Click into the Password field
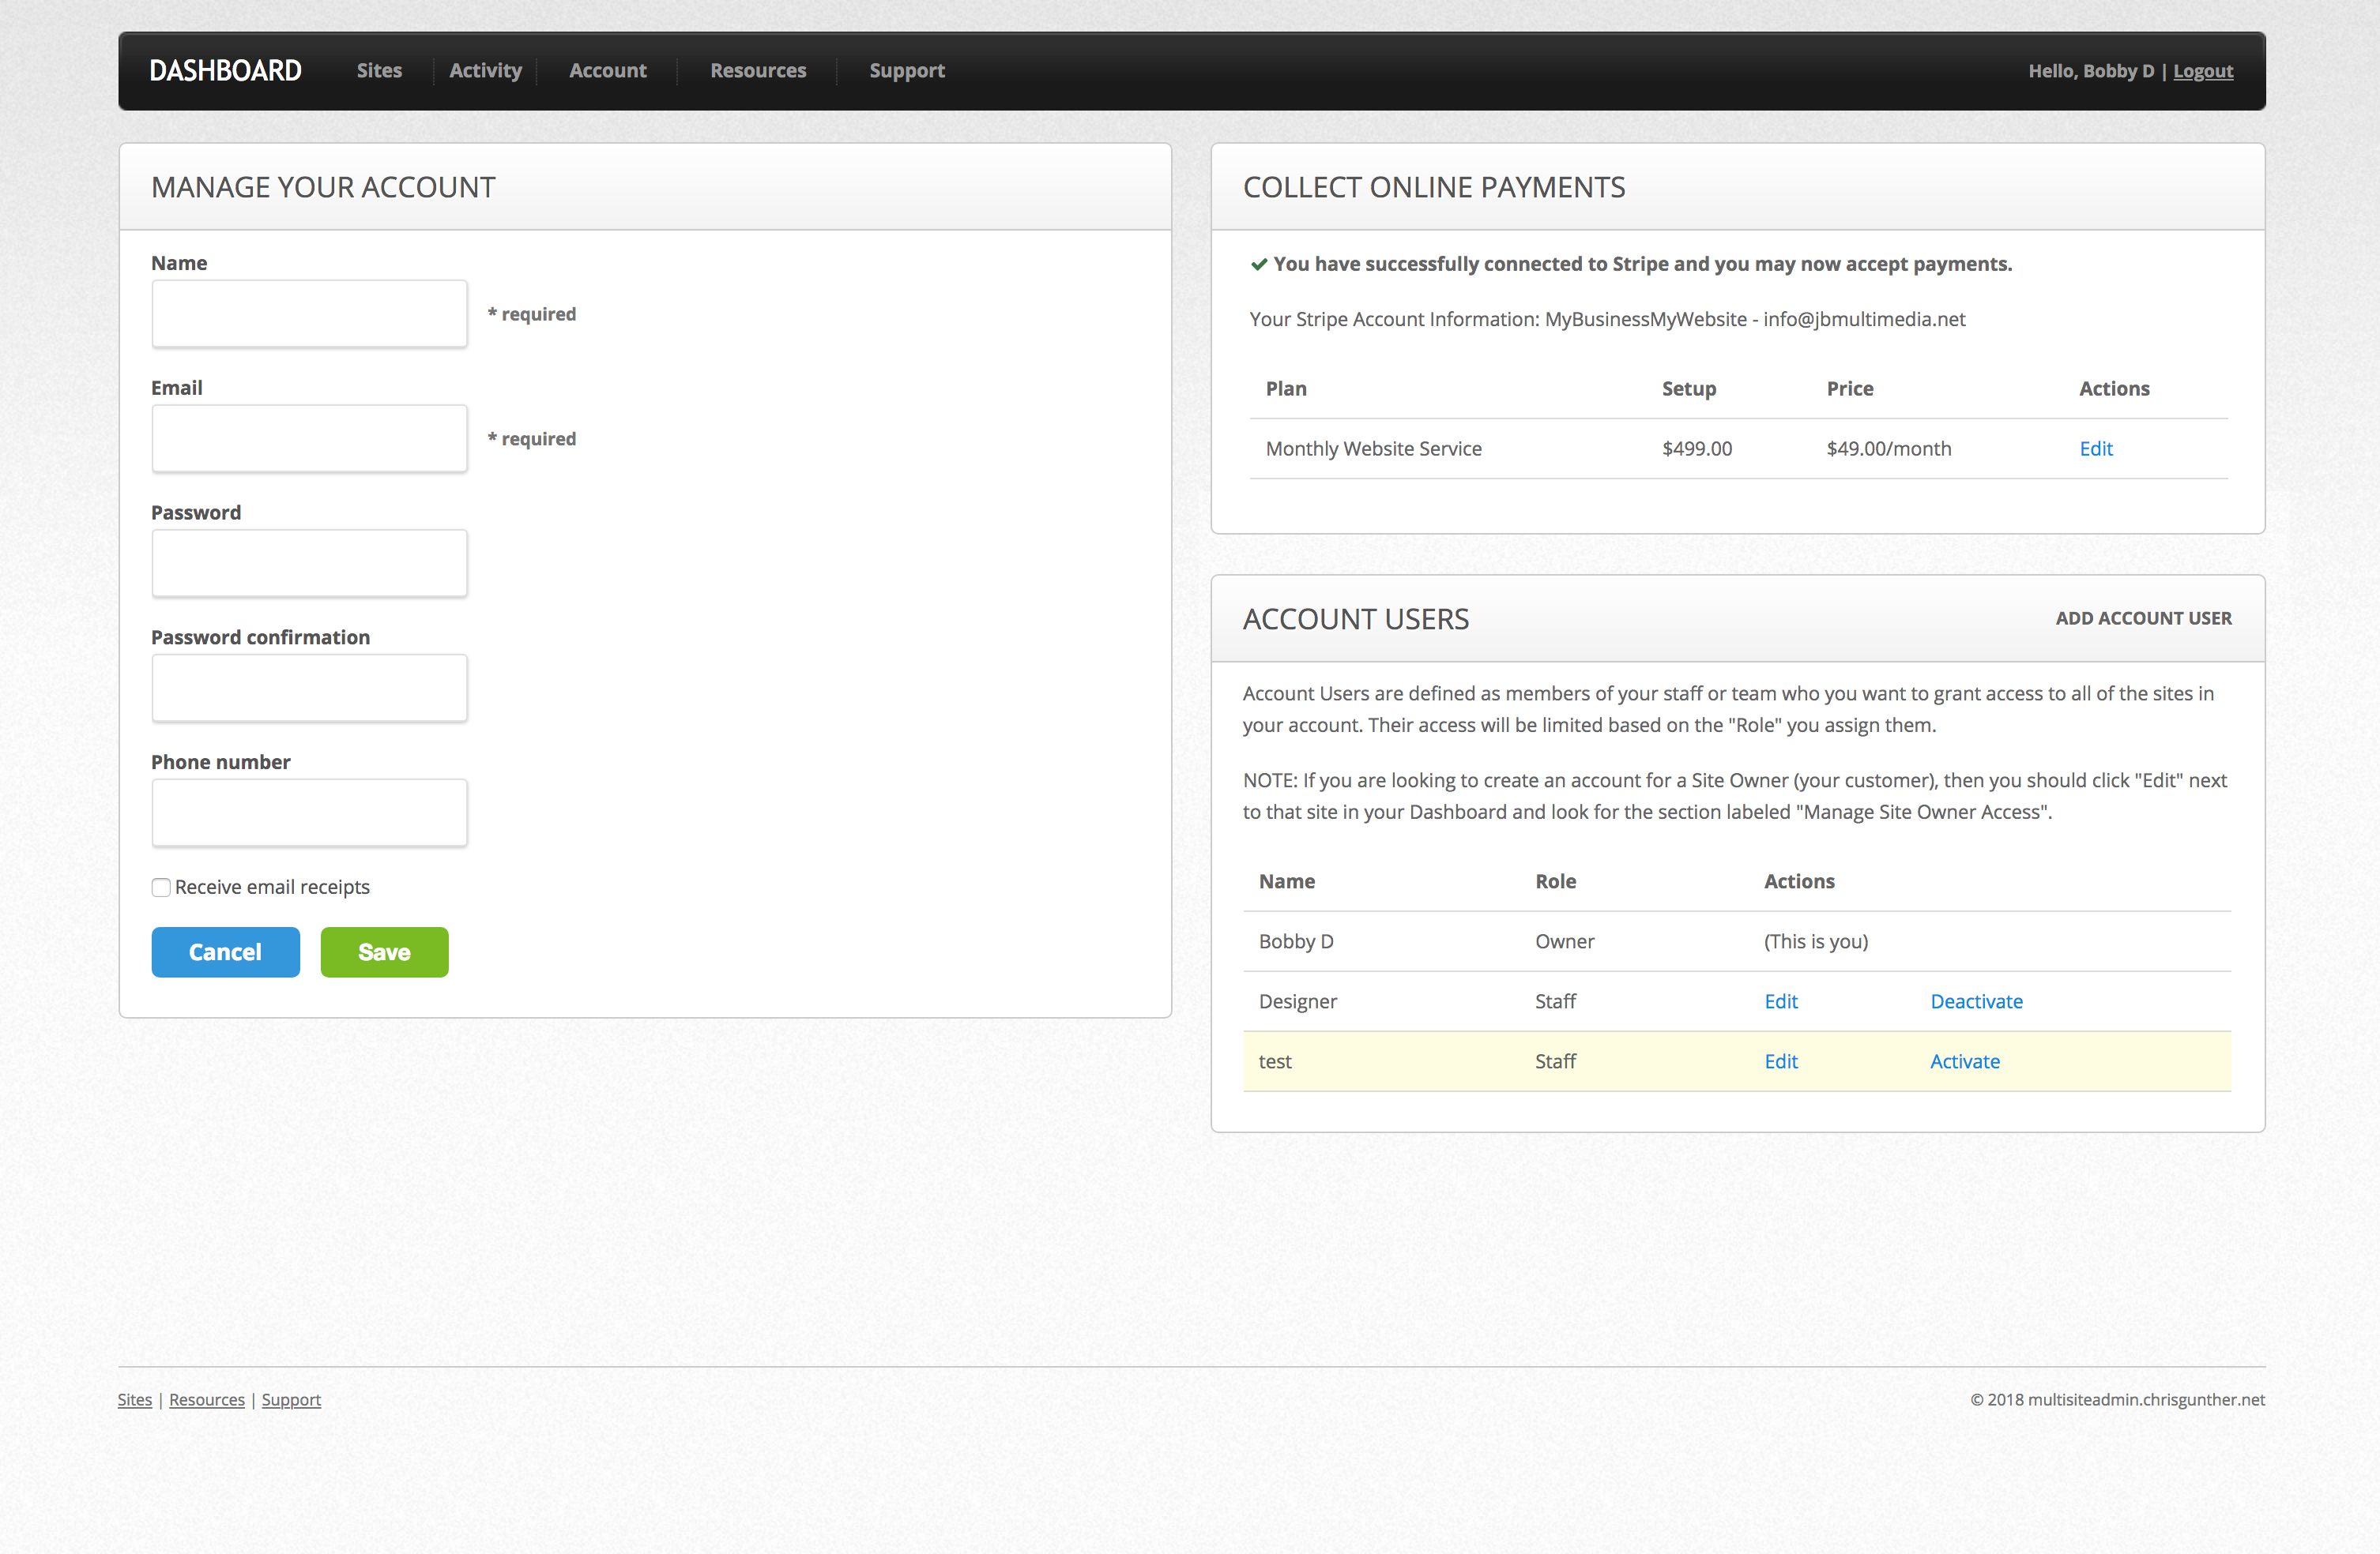Image resolution: width=2380 pixels, height=1554 pixels. [x=309, y=564]
